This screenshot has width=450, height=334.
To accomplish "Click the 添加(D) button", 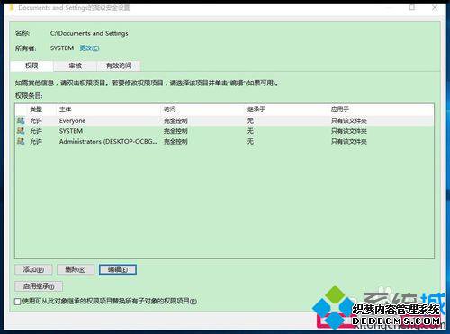I will click(33, 269).
